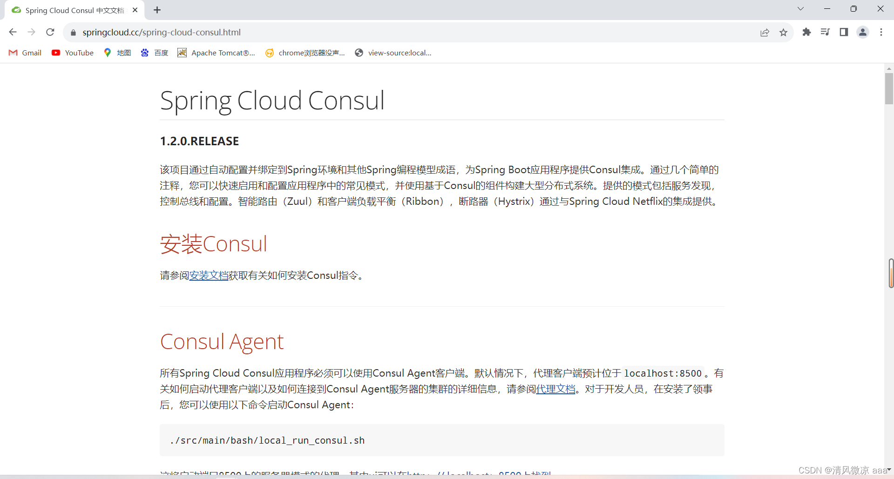Open YouTube bookmark
Screen dimensions: 894x479
coord(73,53)
